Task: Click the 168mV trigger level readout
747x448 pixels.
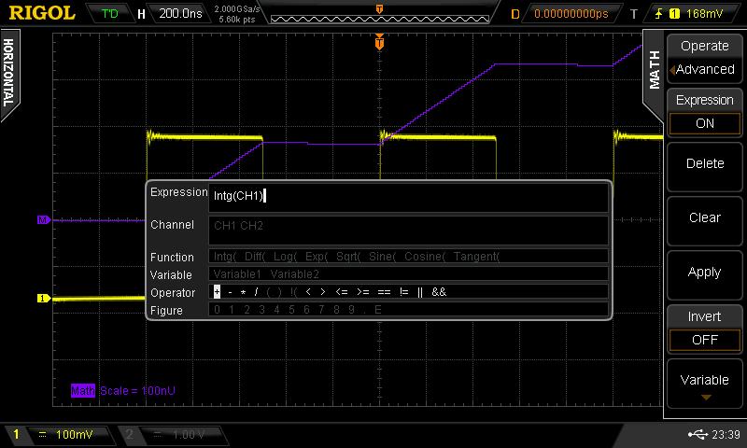Action: (x=705, y=14)
